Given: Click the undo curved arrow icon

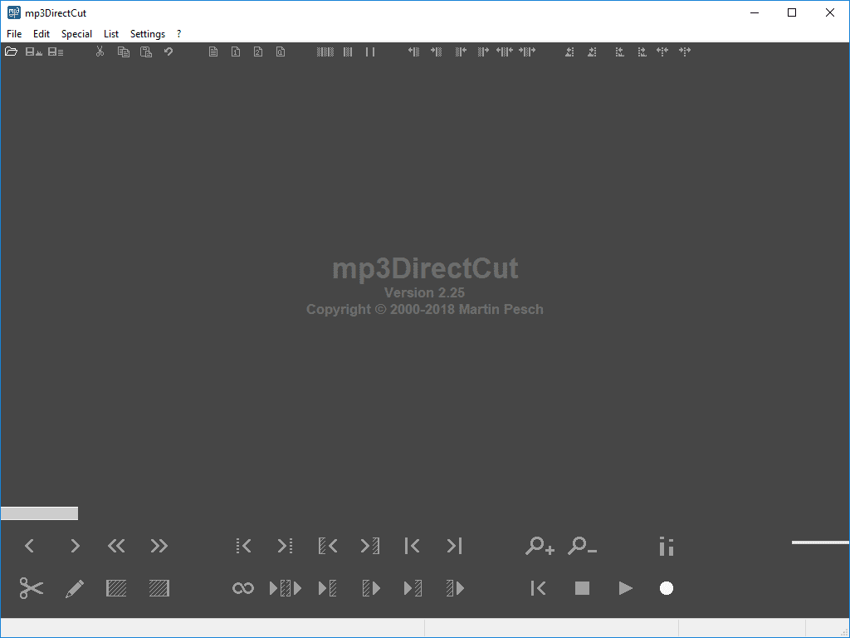Looking at the screenshot, I should pyautogui.click(x=169, y=52).
